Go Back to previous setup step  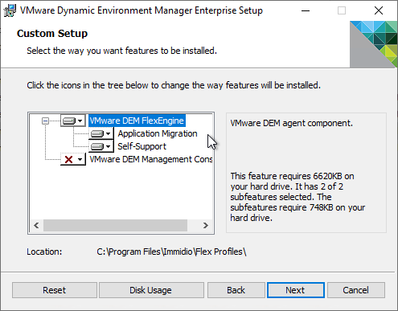click(x=236, y=290)
